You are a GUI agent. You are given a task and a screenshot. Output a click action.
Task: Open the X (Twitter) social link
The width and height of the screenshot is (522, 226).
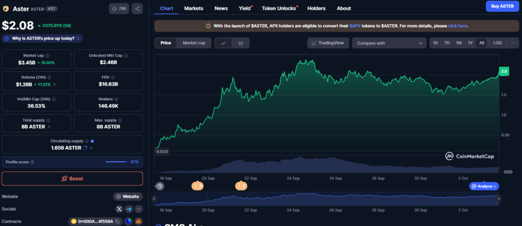point(119,209)
